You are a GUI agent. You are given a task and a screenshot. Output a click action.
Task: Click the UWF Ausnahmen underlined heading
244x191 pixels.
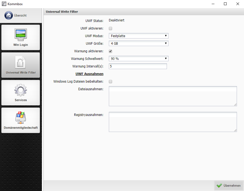89,74
